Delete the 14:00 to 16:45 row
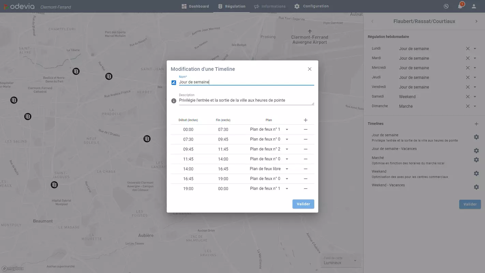Viewport: 485px width, 273px height. [305, 169]
